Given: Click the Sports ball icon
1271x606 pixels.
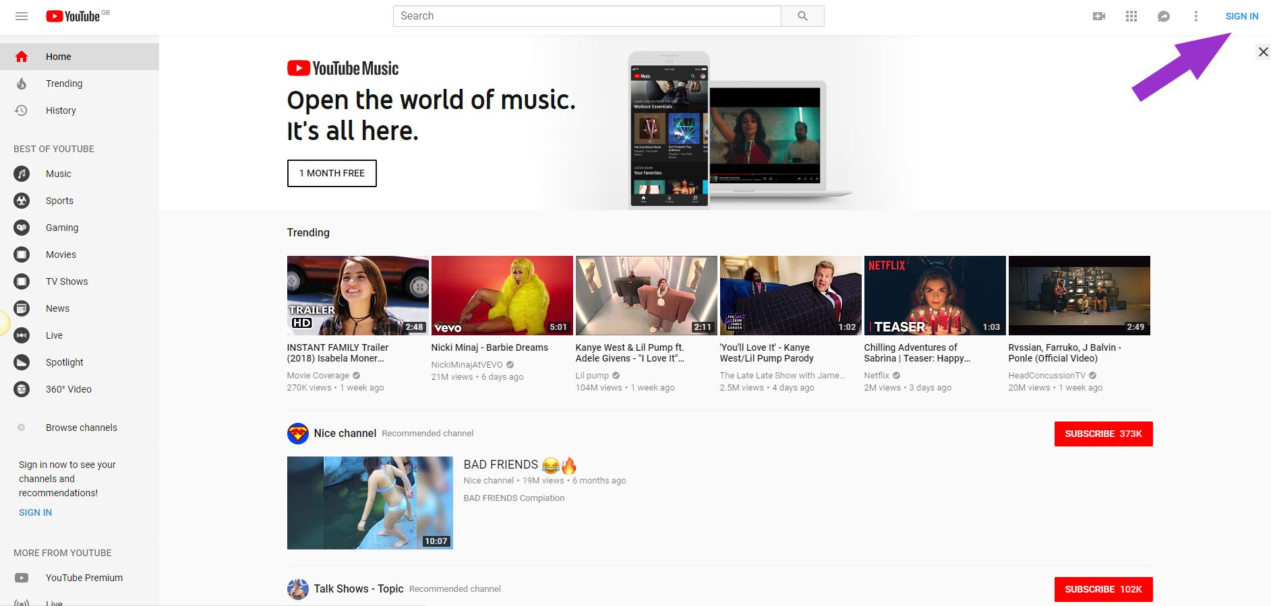Looking at the screenshot, I should pyautogui.click(x=22, y=201).
